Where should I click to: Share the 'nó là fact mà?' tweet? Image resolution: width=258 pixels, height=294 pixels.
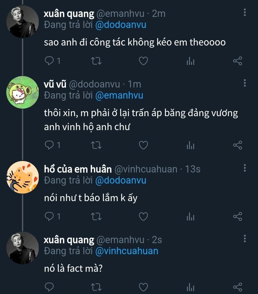click(x=238, y=287)
